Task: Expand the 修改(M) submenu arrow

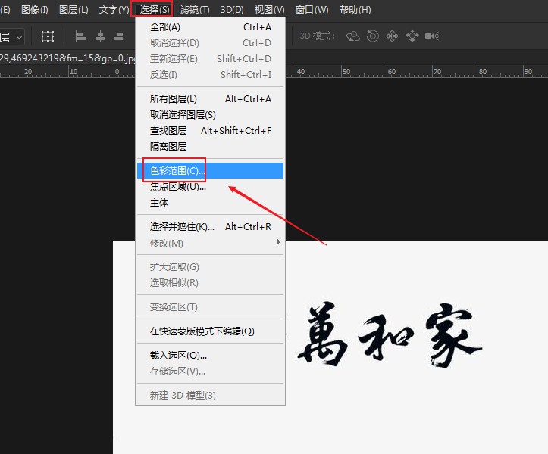Action: [278, 242]
